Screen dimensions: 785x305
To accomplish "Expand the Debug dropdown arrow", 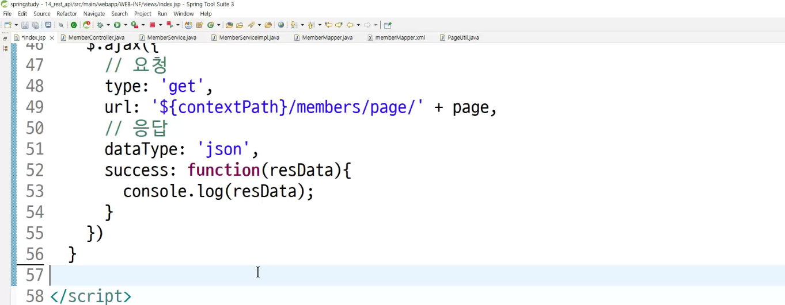I will click(108, 25).
